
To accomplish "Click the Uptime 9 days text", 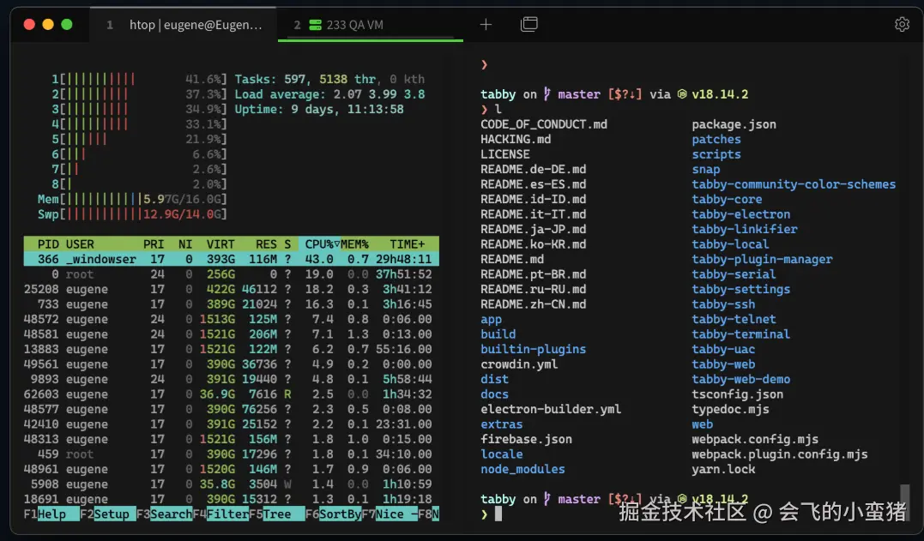I will point(319,109).
